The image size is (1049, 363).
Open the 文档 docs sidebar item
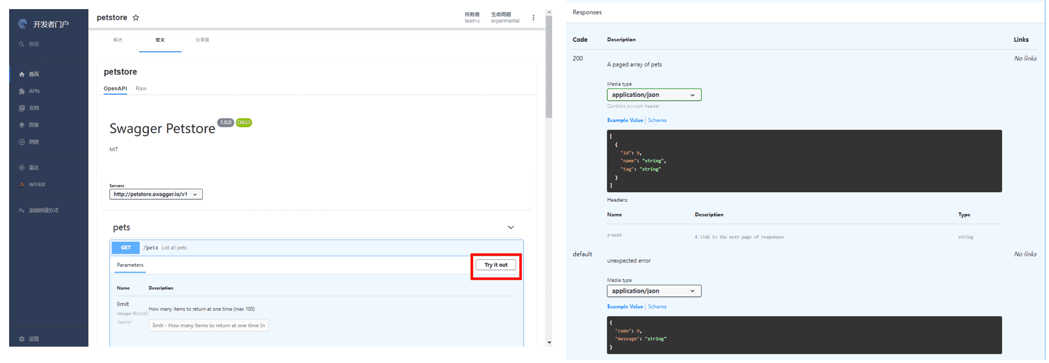click(29, 108)
